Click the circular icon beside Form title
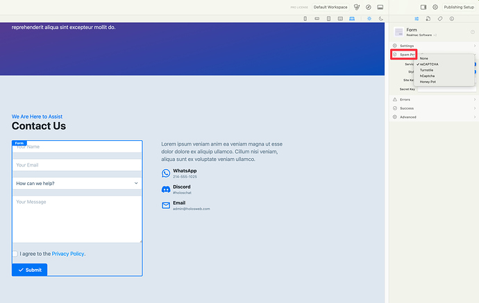This screenshot has height=303, width=479. click(x=473, y=32)
